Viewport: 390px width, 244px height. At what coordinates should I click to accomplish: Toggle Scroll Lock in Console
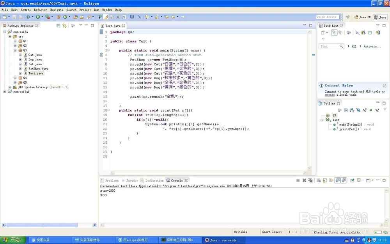click(x=325, y=180)
